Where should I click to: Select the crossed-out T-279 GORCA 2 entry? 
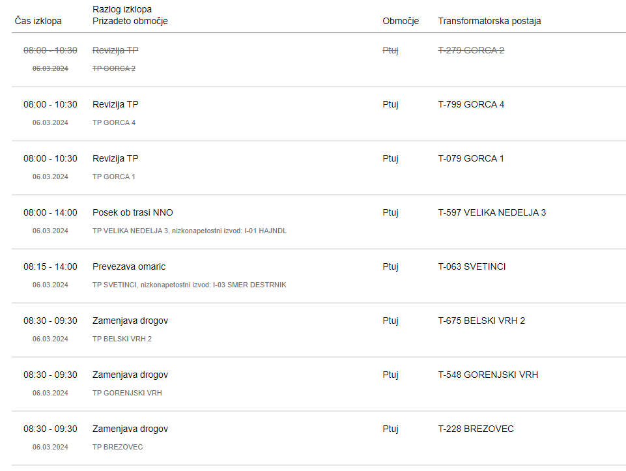(x=471, y=50)
